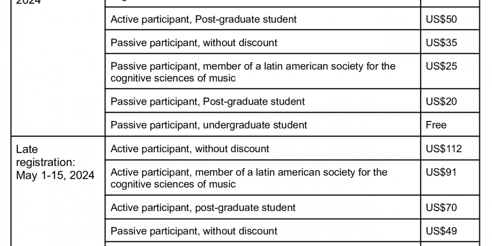Select 'Passive participant, Post-graduate student' text
Image resolution: width=492 pixels, height=246 pixels.
208,101
